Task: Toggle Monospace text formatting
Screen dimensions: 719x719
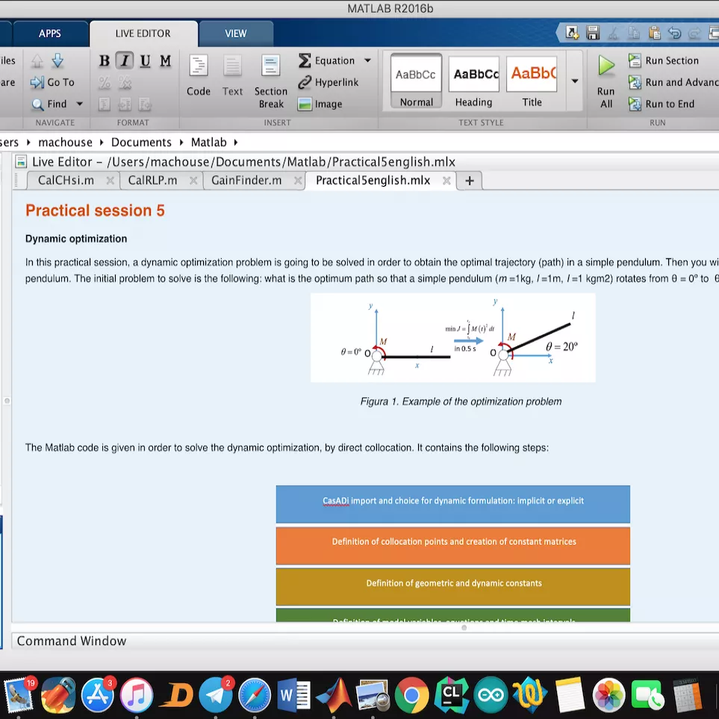Action: click(x=165, y=60)
